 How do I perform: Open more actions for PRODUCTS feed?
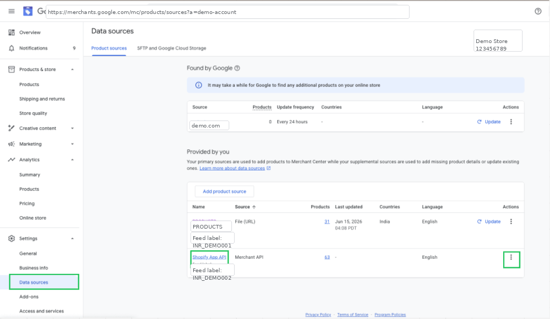coord(511,222)
